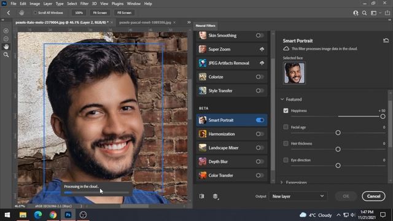This screenshot has height=221, width=393.
Task: Check the Hair thickness checkbox
Action: (286, 143)
